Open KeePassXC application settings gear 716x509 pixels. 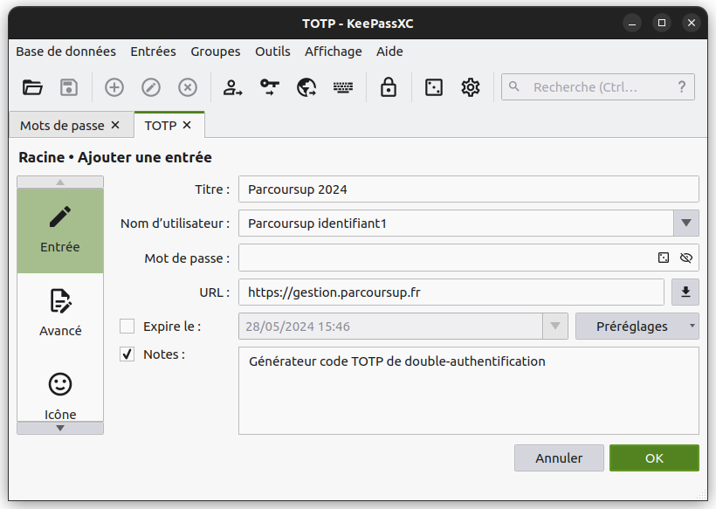(x=470, y=87)
